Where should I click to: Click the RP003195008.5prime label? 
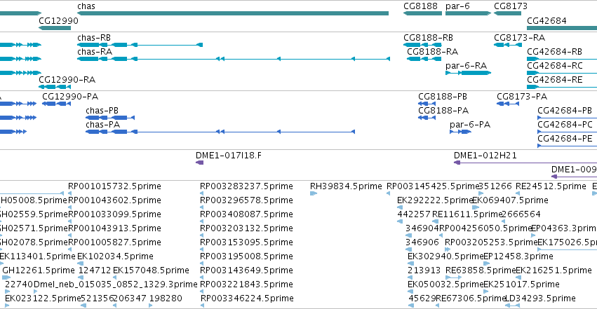247,256
